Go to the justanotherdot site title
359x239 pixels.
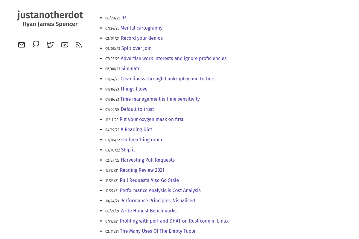pos(50,15)
